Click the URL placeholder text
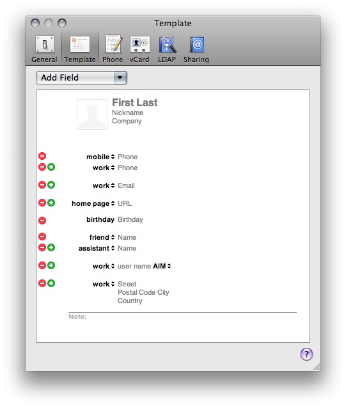The image size is (346, 406). 125,203
